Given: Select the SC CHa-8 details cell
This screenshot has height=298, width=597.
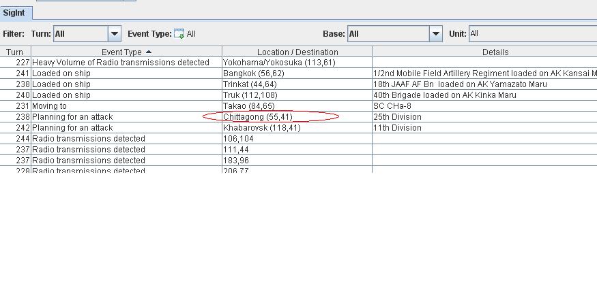Looking at the screenshot, I should coord(484,106).
